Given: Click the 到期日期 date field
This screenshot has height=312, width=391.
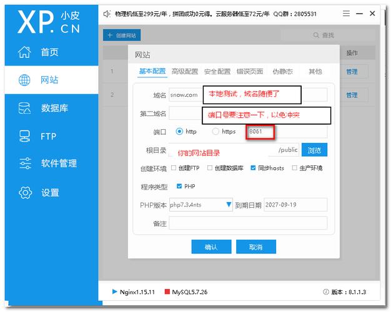Looking at the screenshot, I should tap(295, 205).
